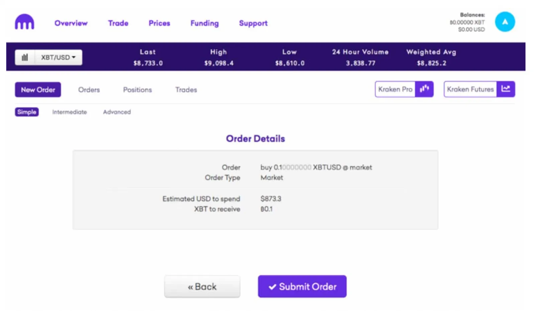This screenshot has width=535, height=311.
Task: Switch to the Orders tab
Action: [89, 90]
